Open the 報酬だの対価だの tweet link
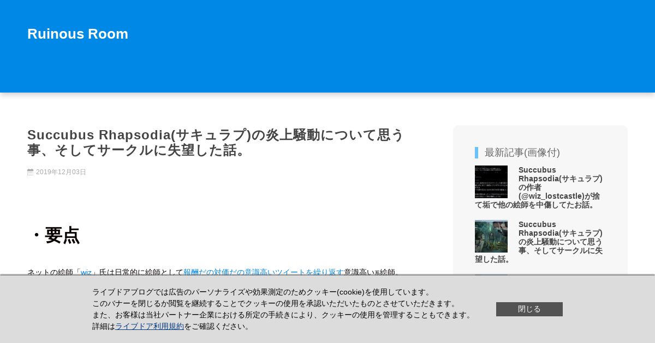 [263, 272]
